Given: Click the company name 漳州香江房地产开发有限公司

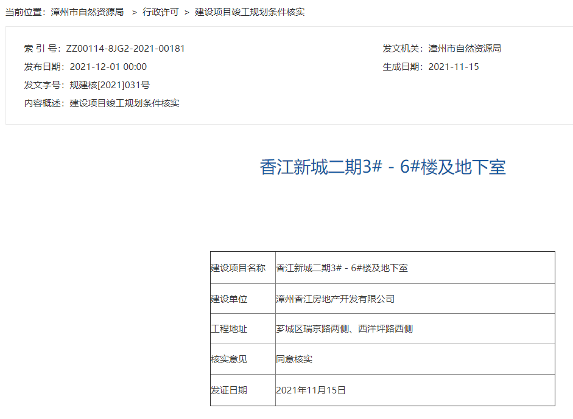Looking at the screenshot, I should [x=336, y=299].
